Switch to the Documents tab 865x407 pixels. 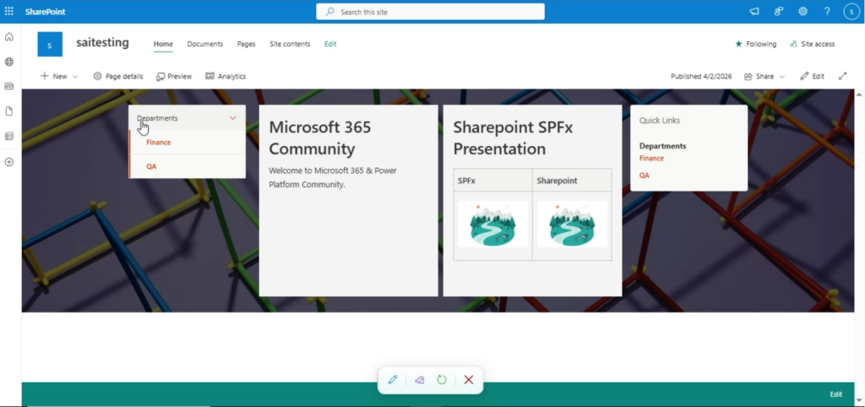(204, 44)
